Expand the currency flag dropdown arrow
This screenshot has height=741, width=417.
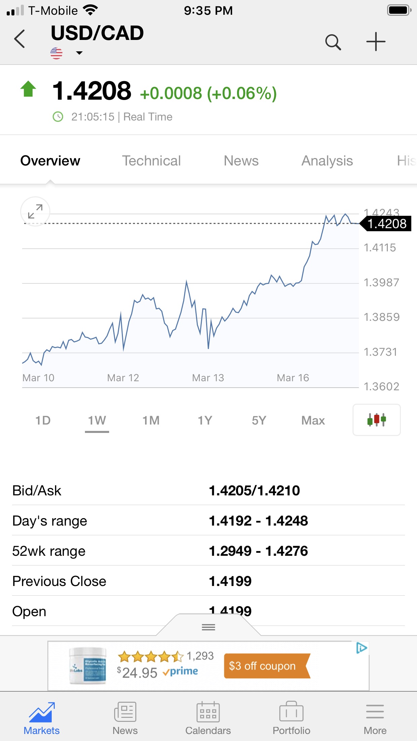point(79,53)
